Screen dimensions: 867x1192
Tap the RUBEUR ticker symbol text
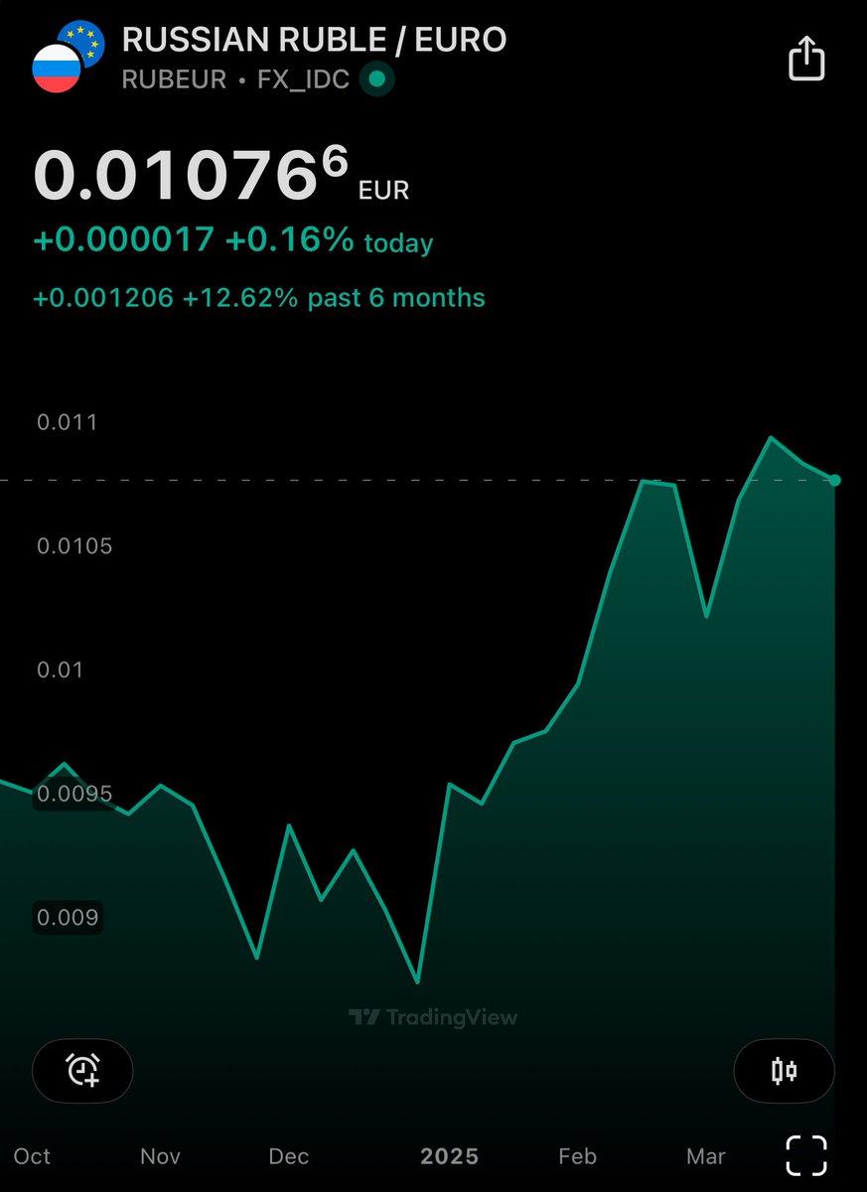pyautogui.click(x=174, y=79)
